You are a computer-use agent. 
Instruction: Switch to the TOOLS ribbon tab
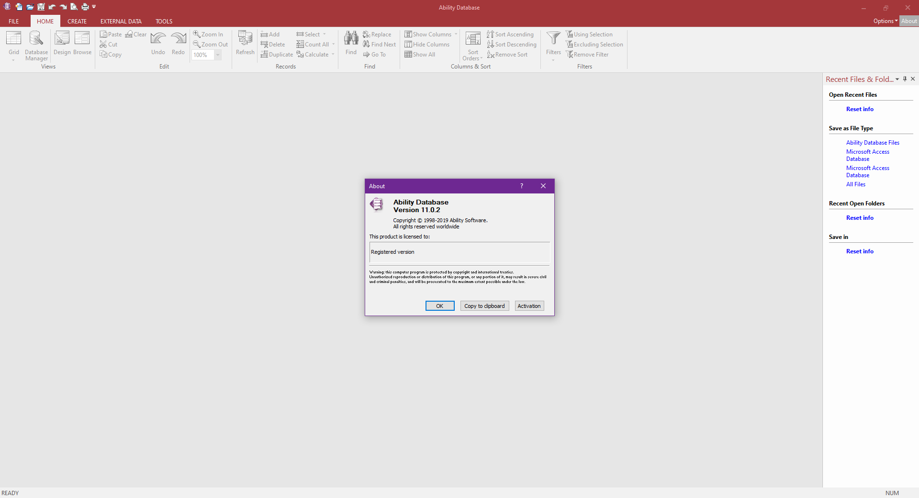164,21
